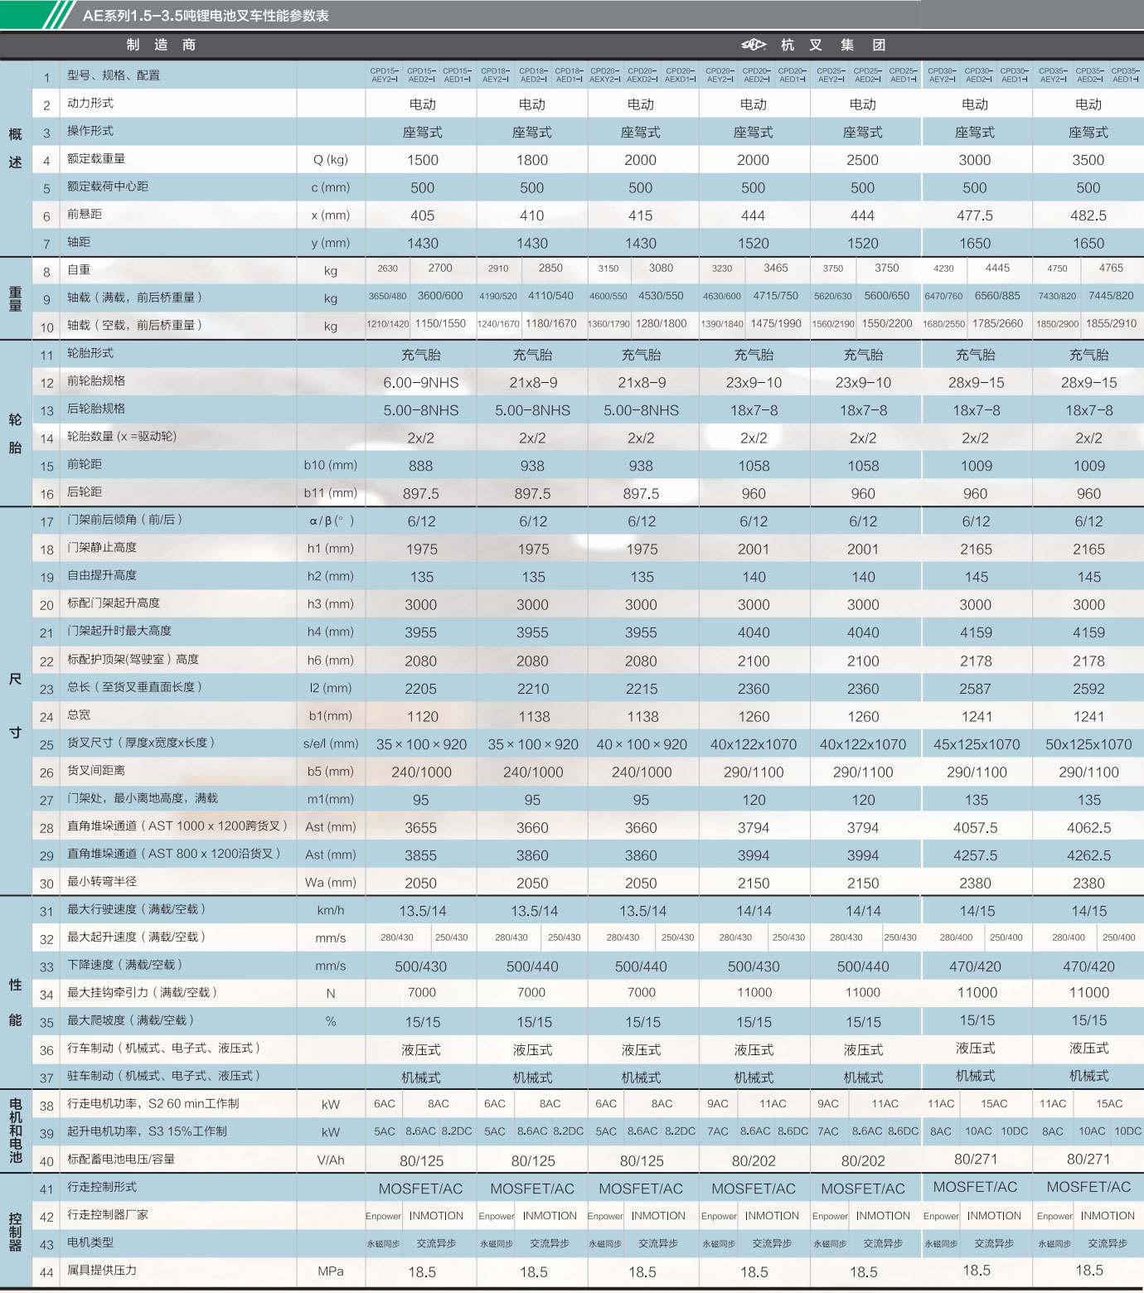Click front tire spec 6.00-9NHS

(x=421, y=383)
